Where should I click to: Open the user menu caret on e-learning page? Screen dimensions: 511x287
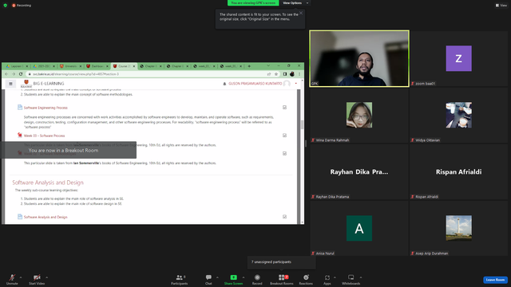[296, 84]
